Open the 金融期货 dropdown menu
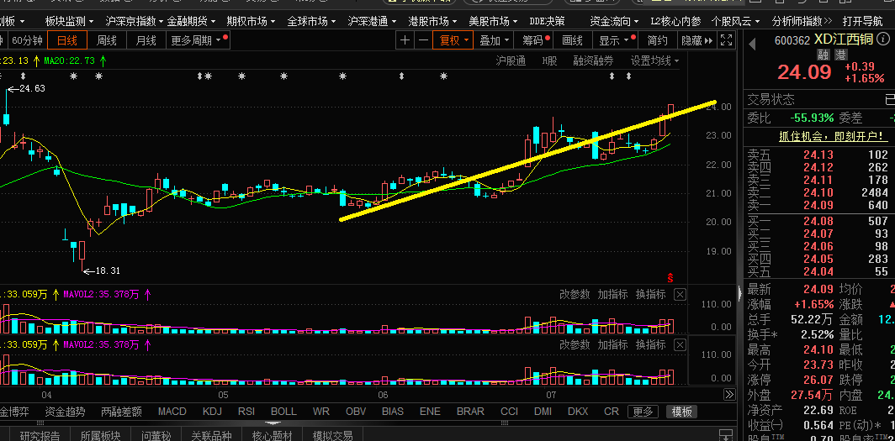Viewport: 895px width, 441px height. [x=192, y=21]
